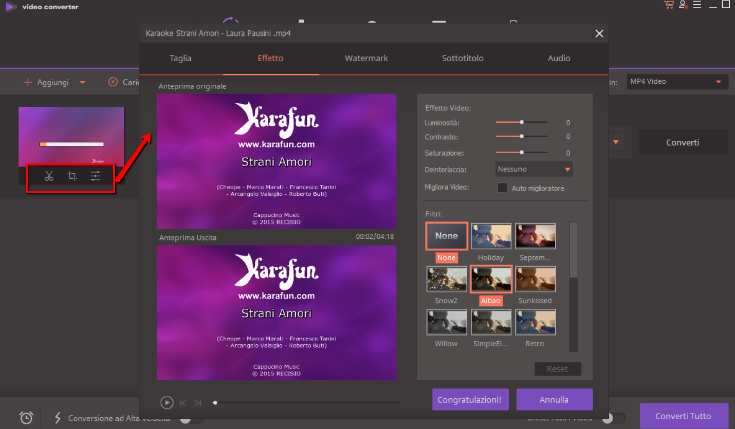Screen dimensions: 735x429
Task: Apply the Septem... filter
Action: (535, 236)
